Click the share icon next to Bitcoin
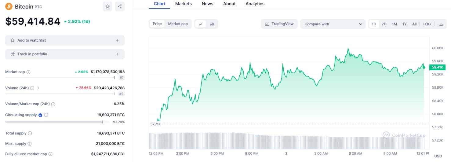The height and width of the screenshot is (162, 451). (x=120, y=6)
